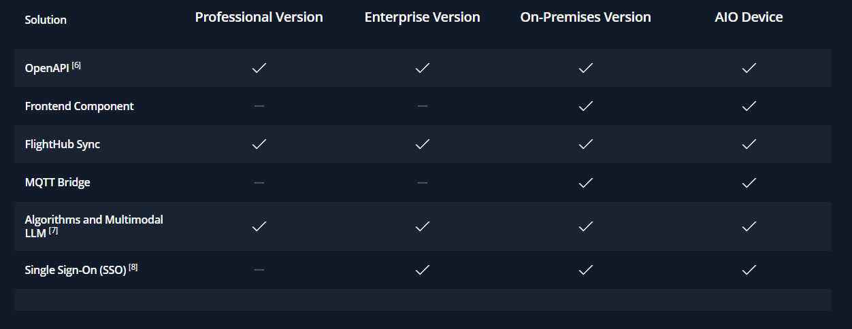Click the dash for MQTT Bridge under Enterprise Version
The height and width of the screenshot is (329, 852).
[422, 182]
